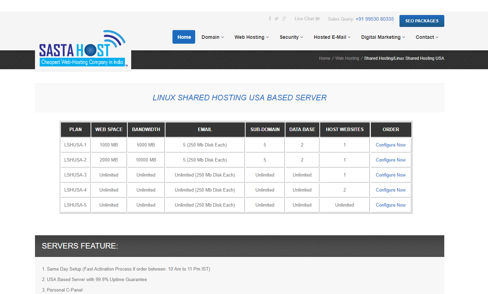Open the Security dropdown menu

(x=291, y=37)
